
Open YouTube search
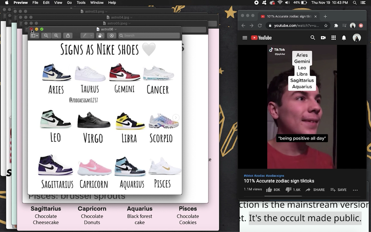pos(313,38)
